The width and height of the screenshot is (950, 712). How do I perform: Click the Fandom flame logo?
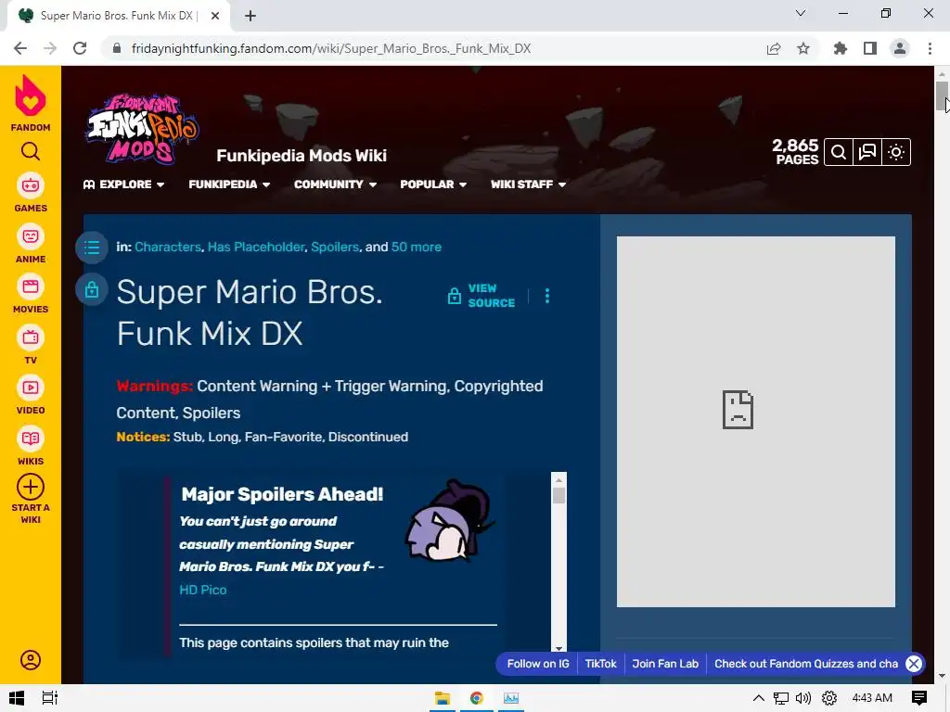(x=31, y=95)
